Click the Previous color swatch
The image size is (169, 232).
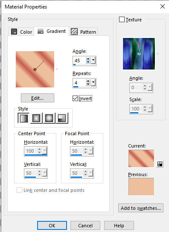click(141, 186)
